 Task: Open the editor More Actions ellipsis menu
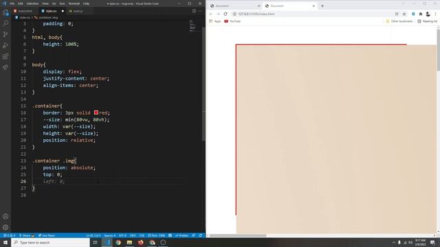200,11
